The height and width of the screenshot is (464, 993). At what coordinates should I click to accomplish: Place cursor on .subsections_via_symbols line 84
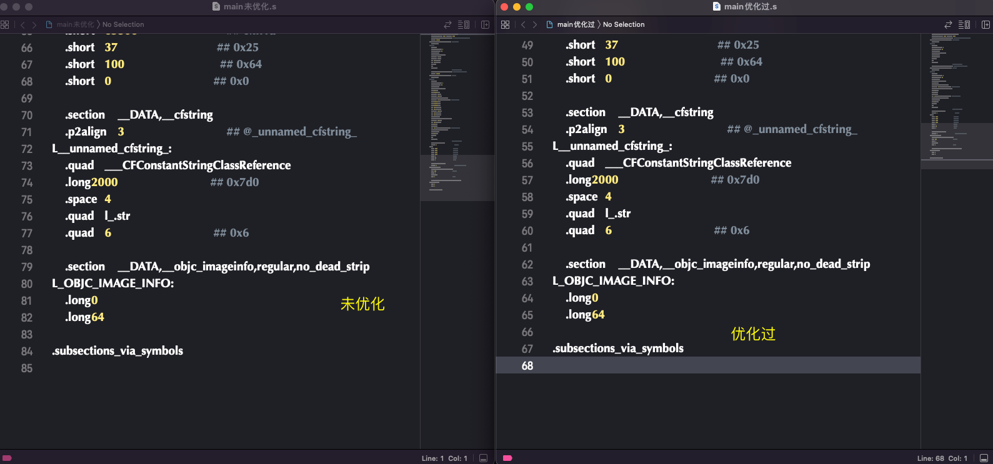point(117,351)
